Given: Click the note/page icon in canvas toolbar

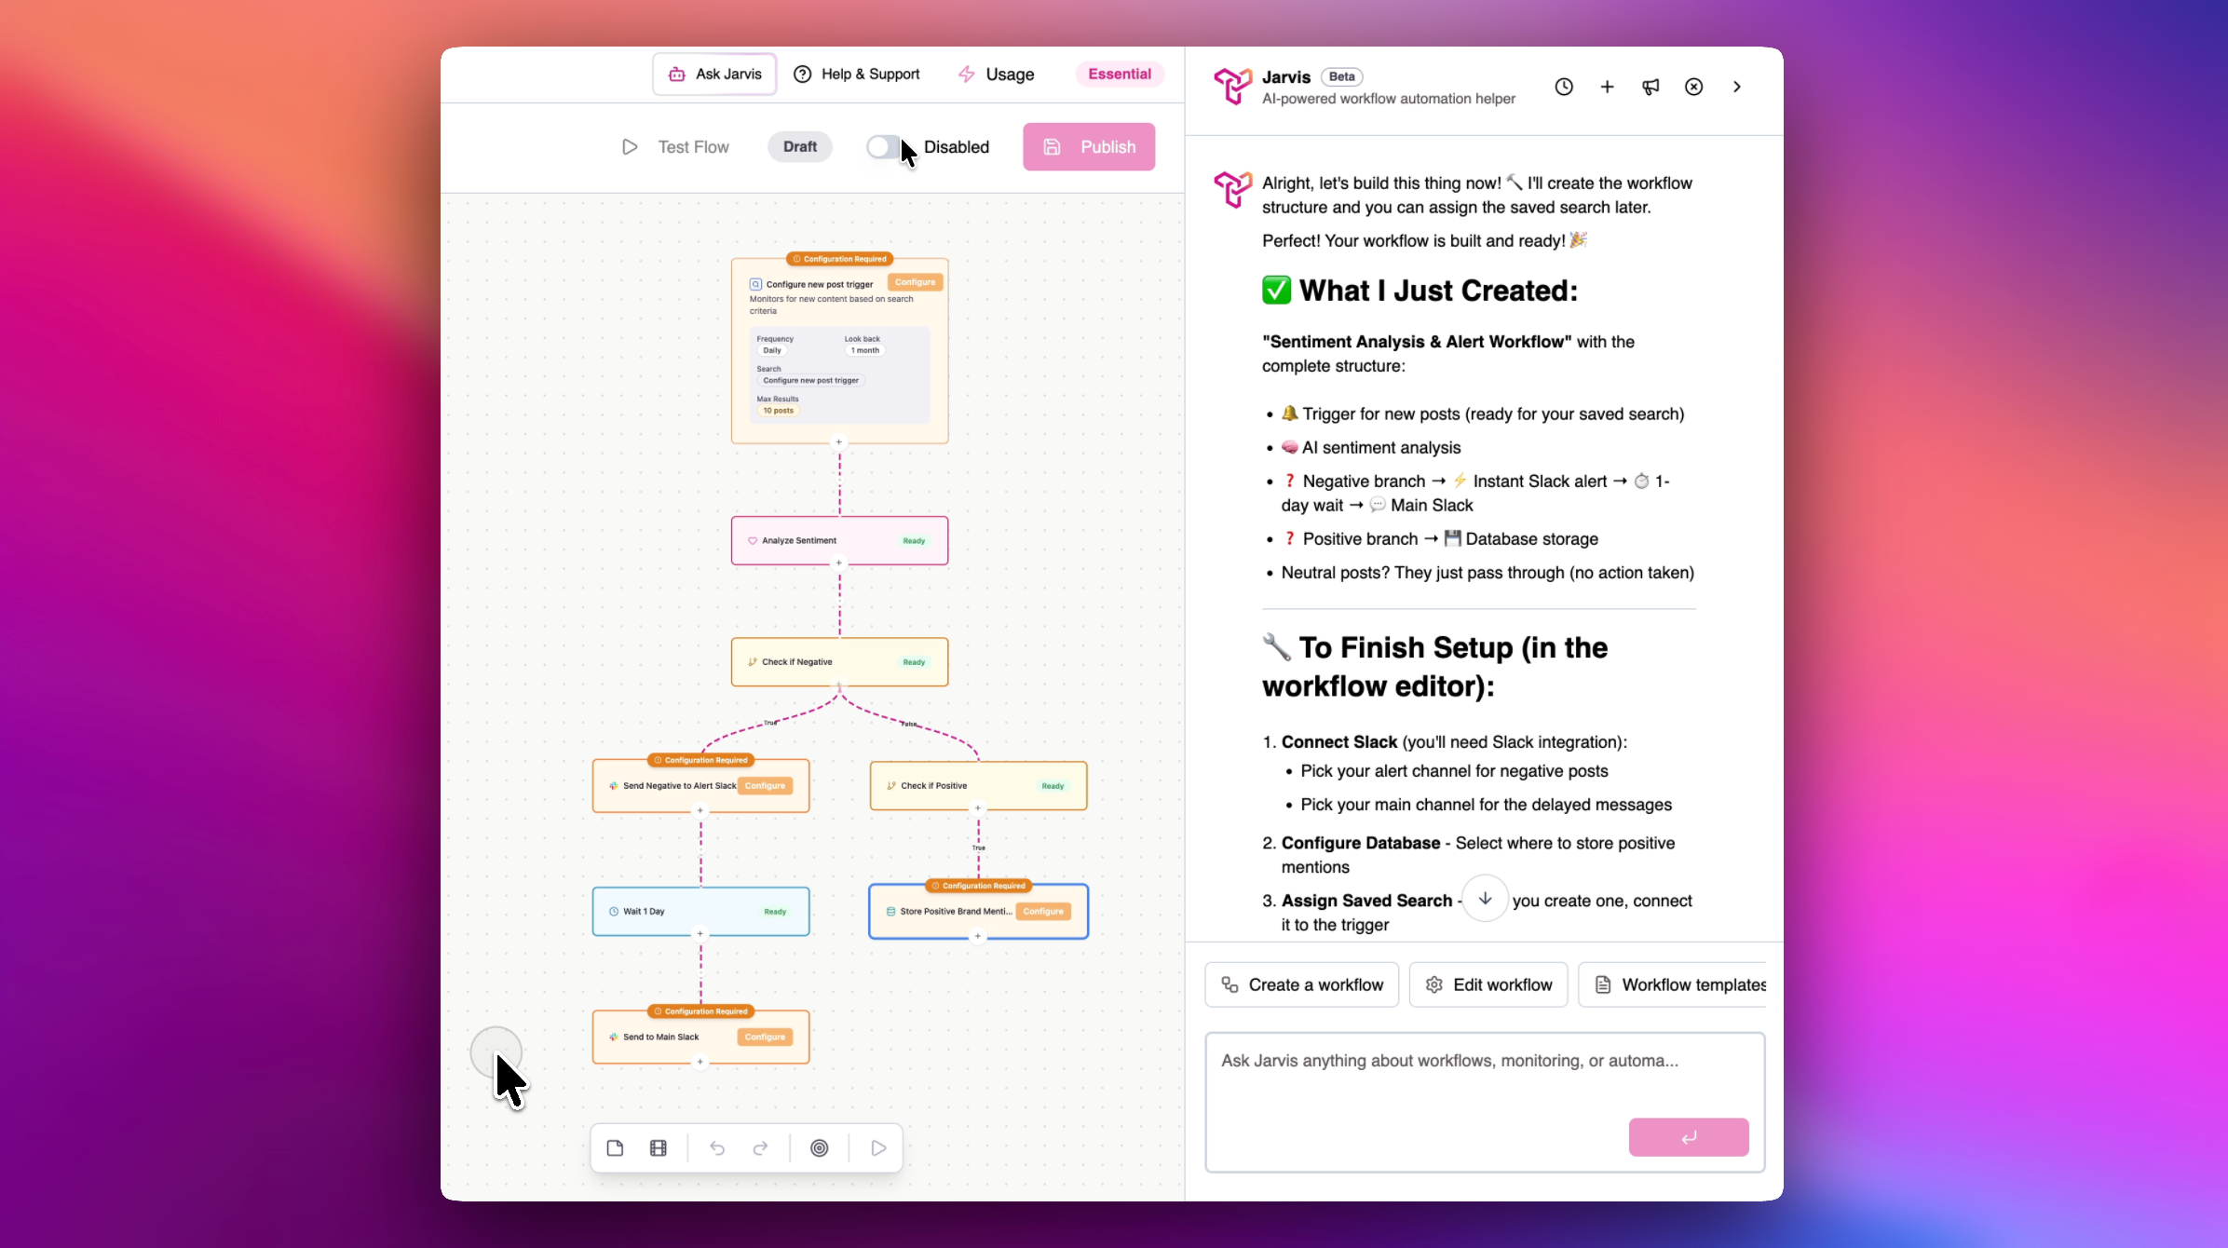Looking at the screenshot, I should point(615,1148).
